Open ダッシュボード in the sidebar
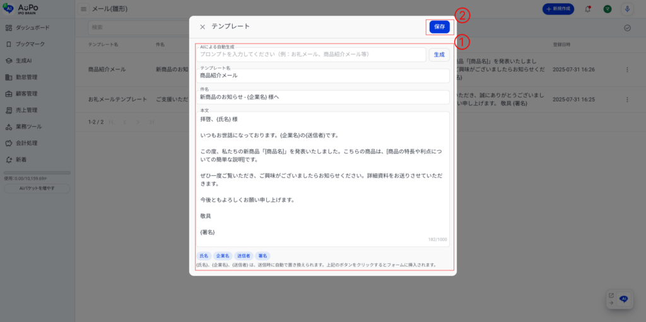646x322 pixels. click(32, 28)
